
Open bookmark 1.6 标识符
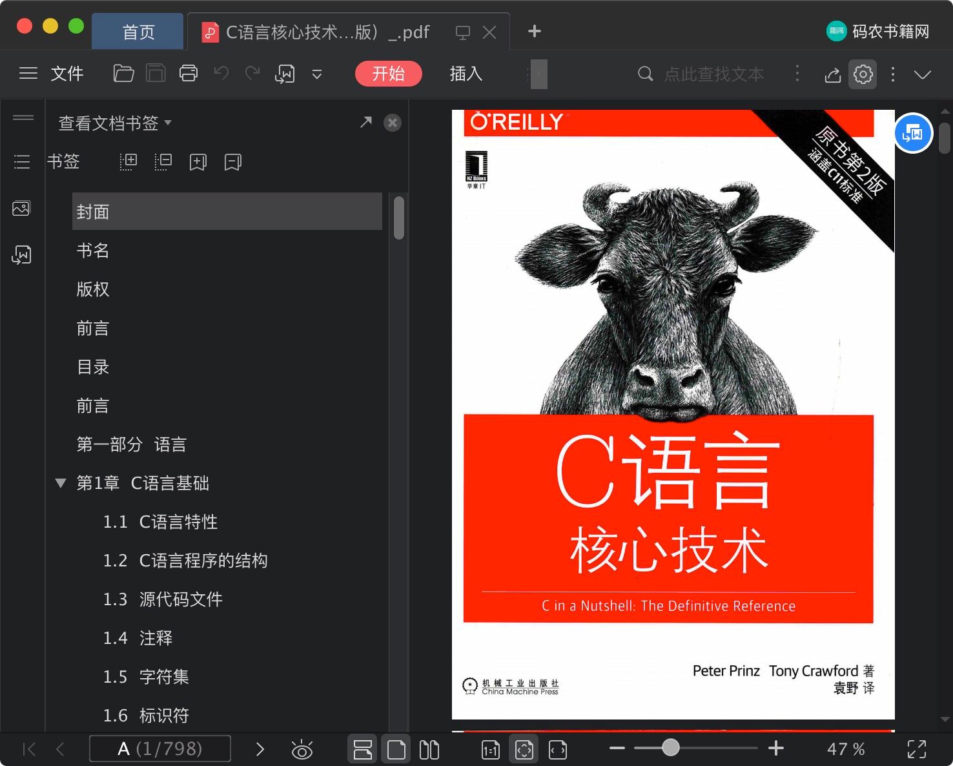point(147,716)
